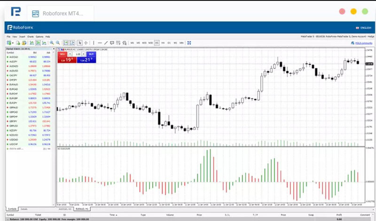
Task: Toggle the D1 timeframe button
Action: pyautogui.click(x=169, y=43)
